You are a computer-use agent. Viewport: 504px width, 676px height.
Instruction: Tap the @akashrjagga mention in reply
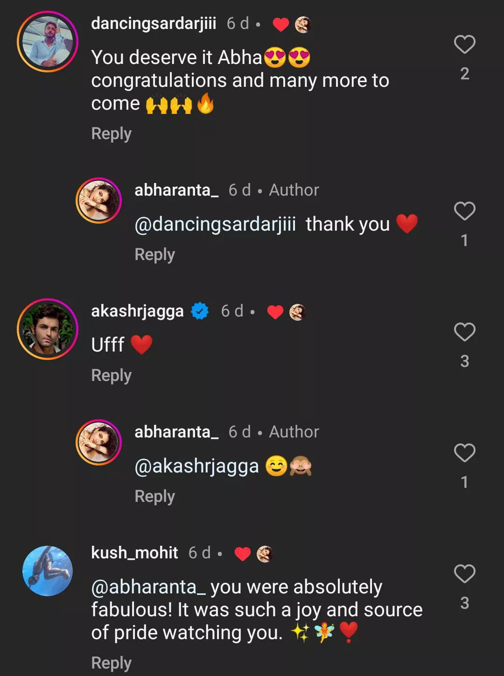[196, 466]
